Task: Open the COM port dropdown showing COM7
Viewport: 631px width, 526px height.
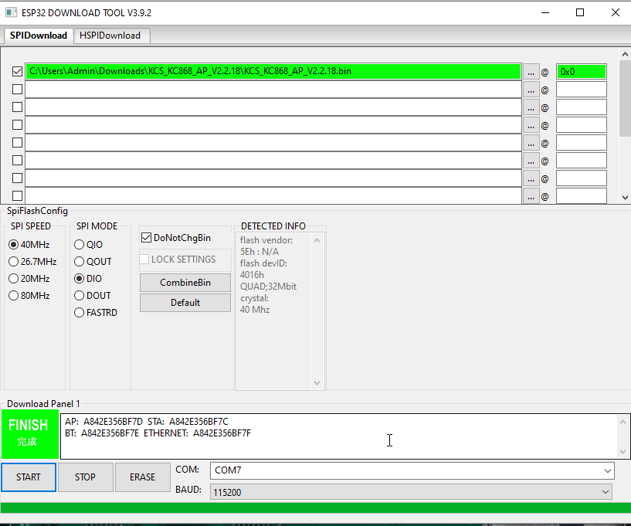Action: [412, 470]
